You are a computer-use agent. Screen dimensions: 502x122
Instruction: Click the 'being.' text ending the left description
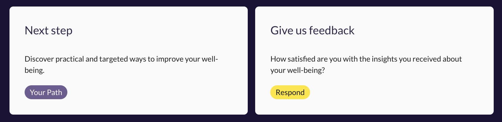pos(34,70)
